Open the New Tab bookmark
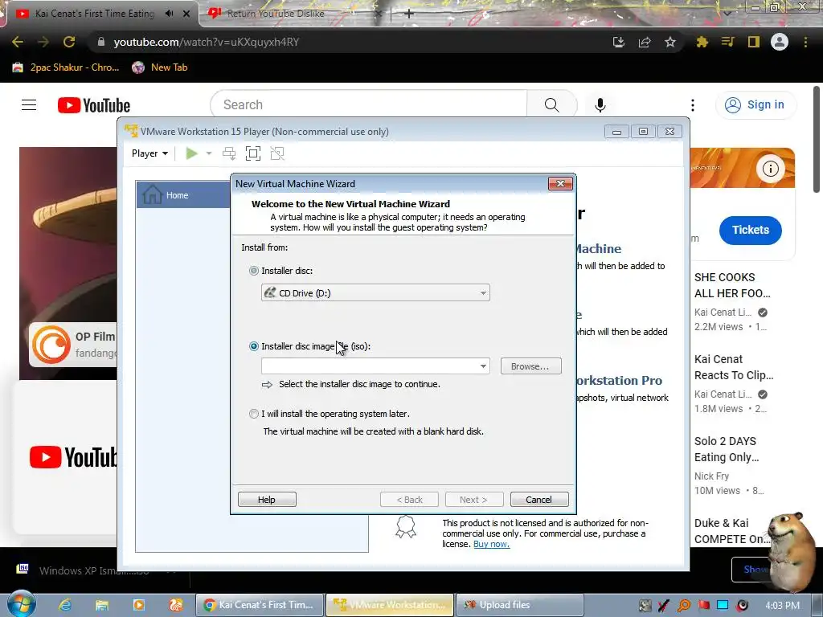Image resolution: width=823 pixels, height=617 pixels. 160,67
